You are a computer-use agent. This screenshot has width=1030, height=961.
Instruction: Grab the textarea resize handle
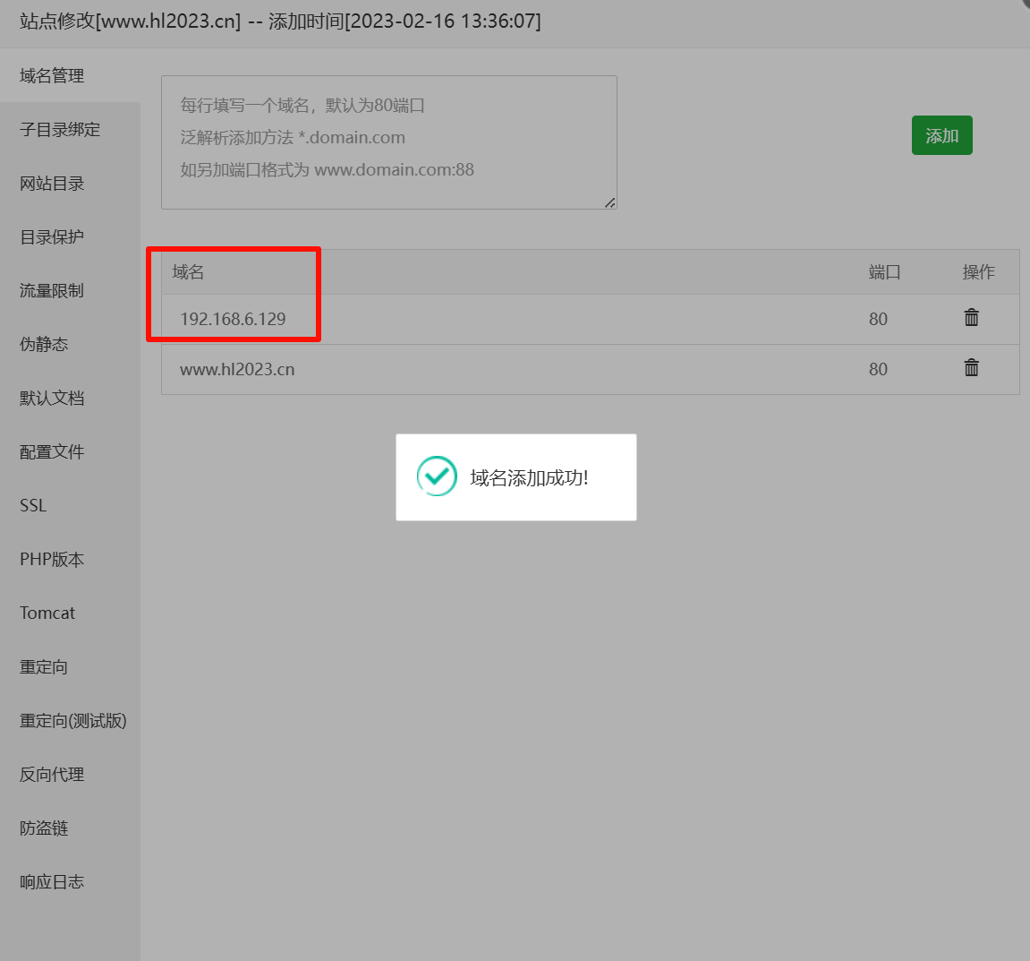click(x=610, y=203)
